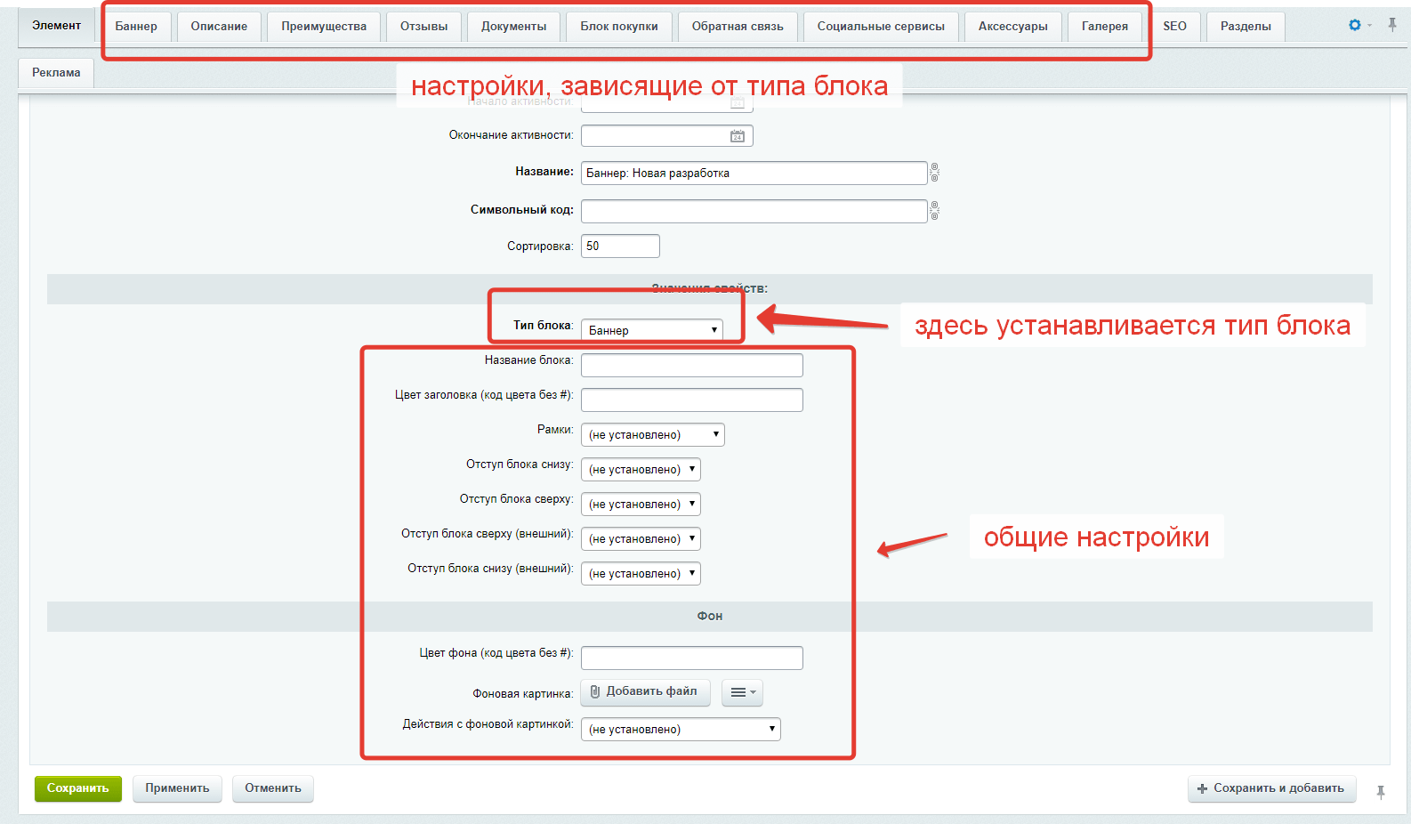This screenshot has width=1411, height=824.
Task: Open the SEO tab
Action: (1174, 27)
